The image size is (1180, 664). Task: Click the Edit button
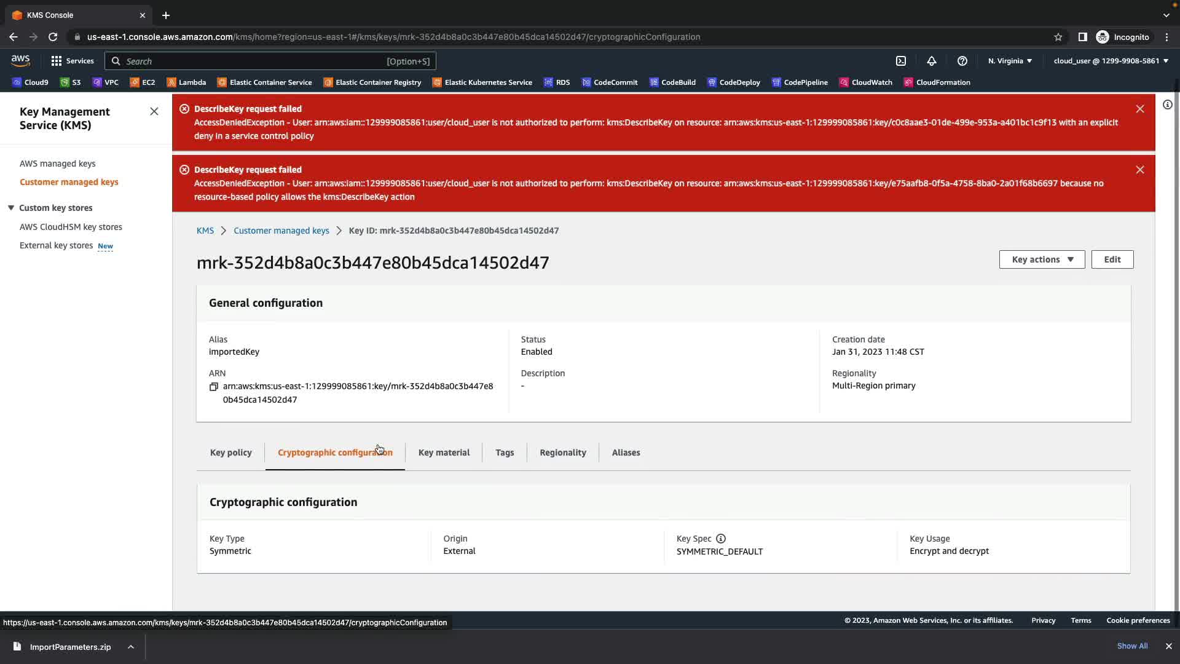pyautogui.click(x=1112, y=259)
